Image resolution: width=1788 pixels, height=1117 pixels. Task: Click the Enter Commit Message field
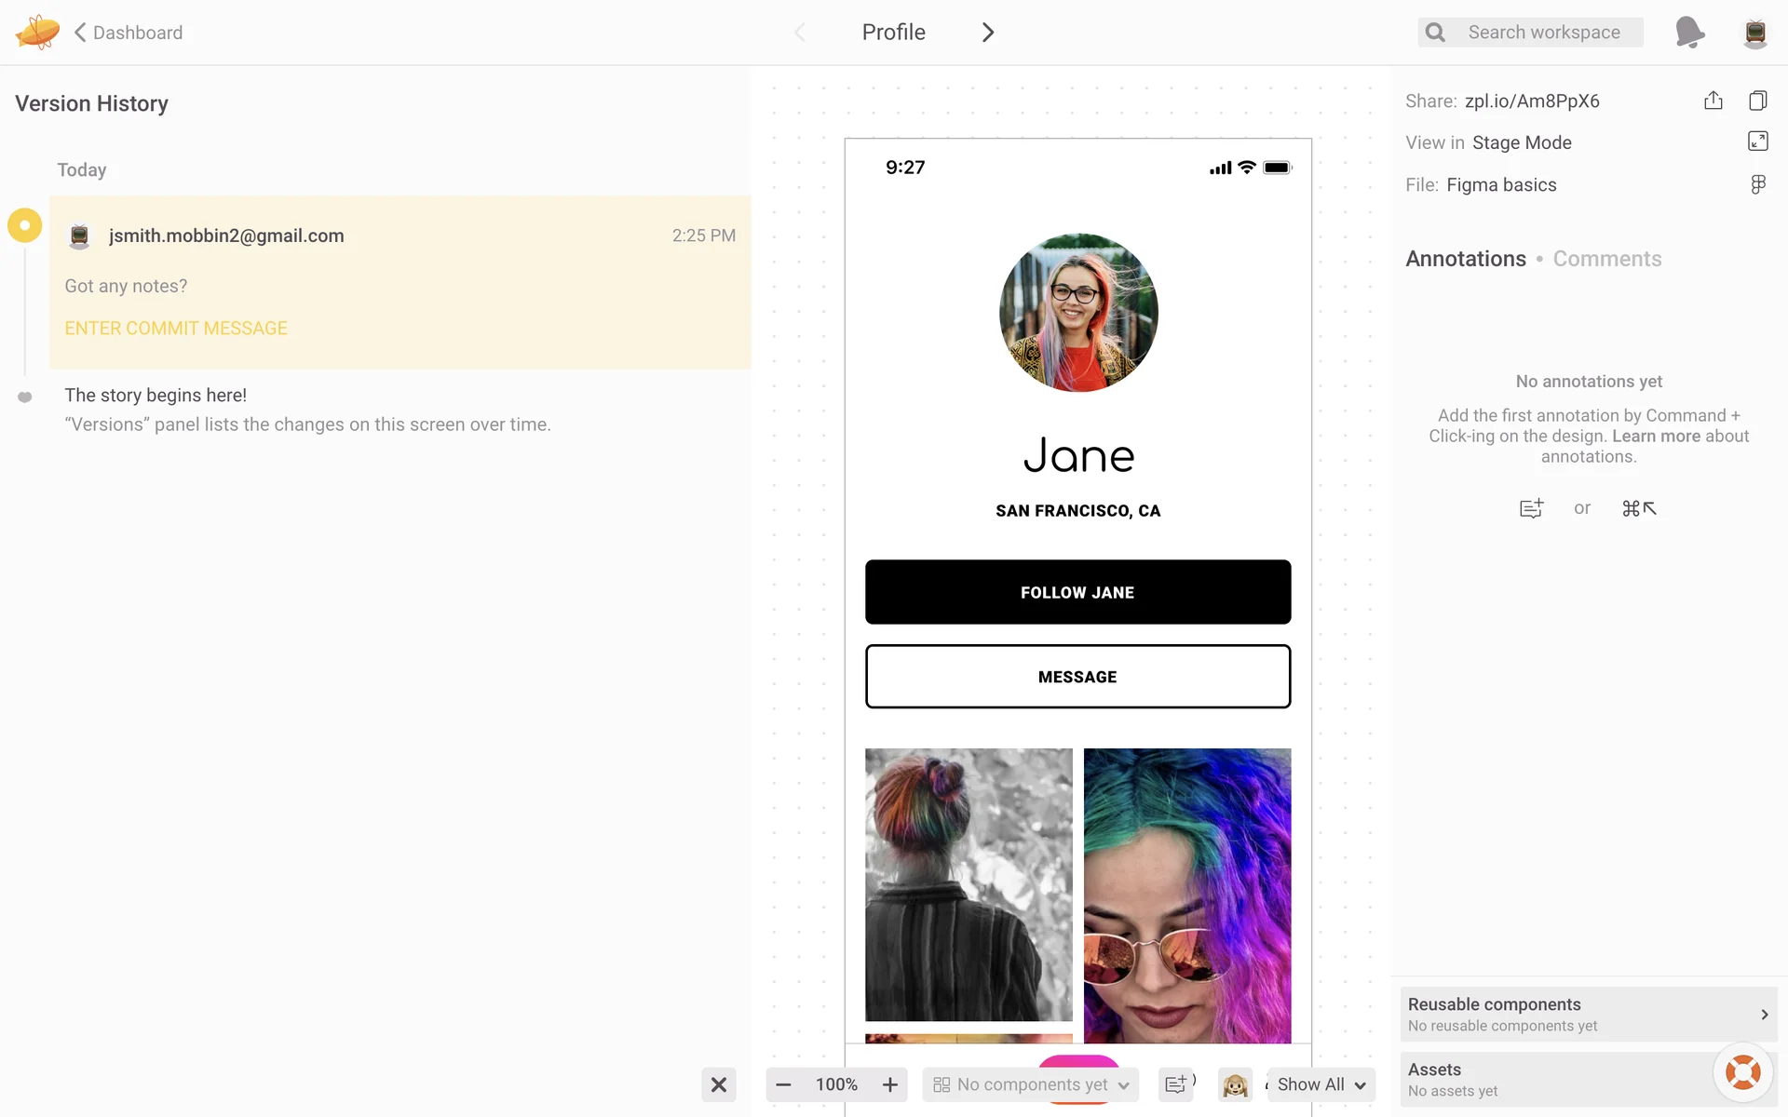pos(176,329)
